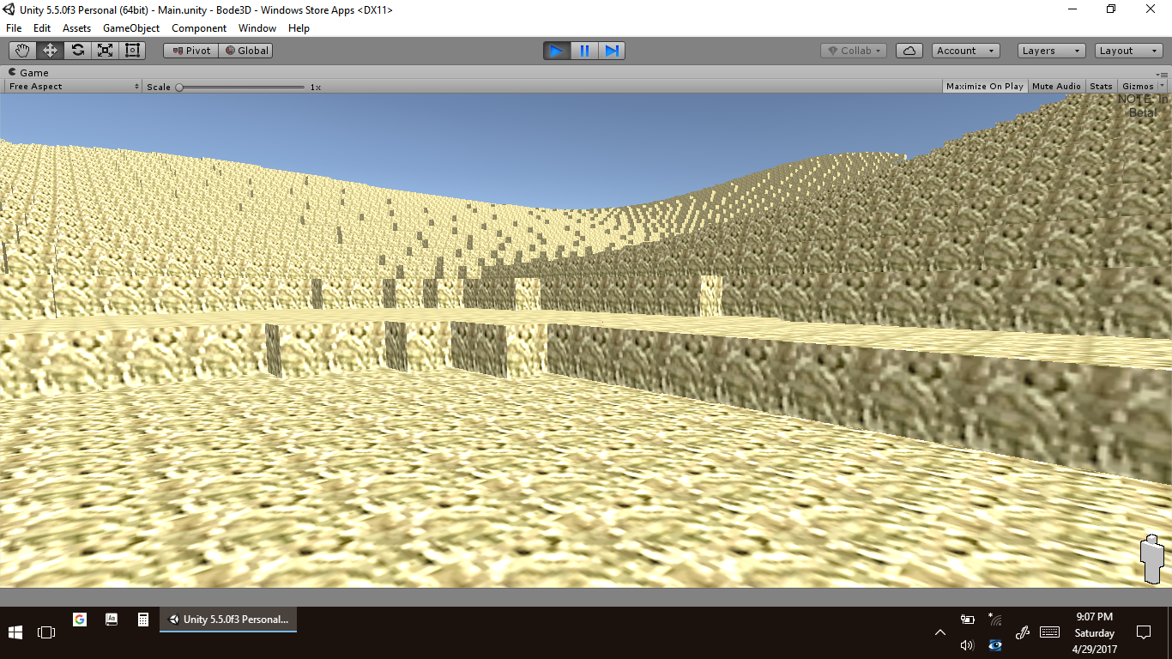Open the Free Aspect dropdown
This screenshot has width=1172, height=659.
click(x=74, y=87)
